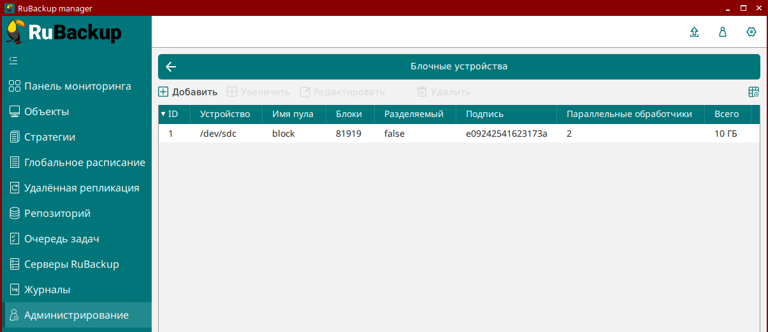768x332 pixels.
Task: Open Удалённая репликация
Action: click(x=76, y=188)
